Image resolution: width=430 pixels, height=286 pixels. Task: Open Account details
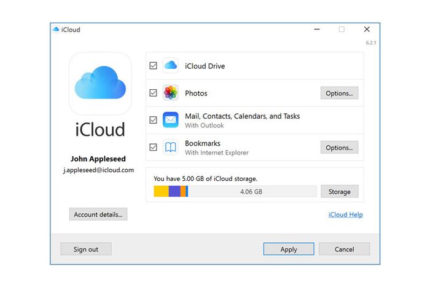[98, 215]
